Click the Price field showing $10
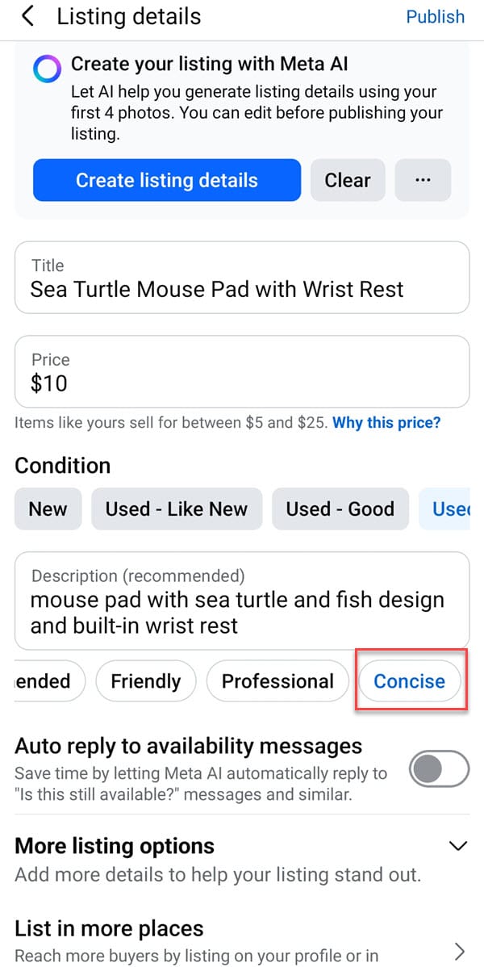The width and height of the screenshot is (484, 967). tap(242, 372)
